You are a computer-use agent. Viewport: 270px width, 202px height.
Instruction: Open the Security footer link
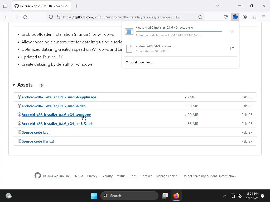(x=107, y=176)
